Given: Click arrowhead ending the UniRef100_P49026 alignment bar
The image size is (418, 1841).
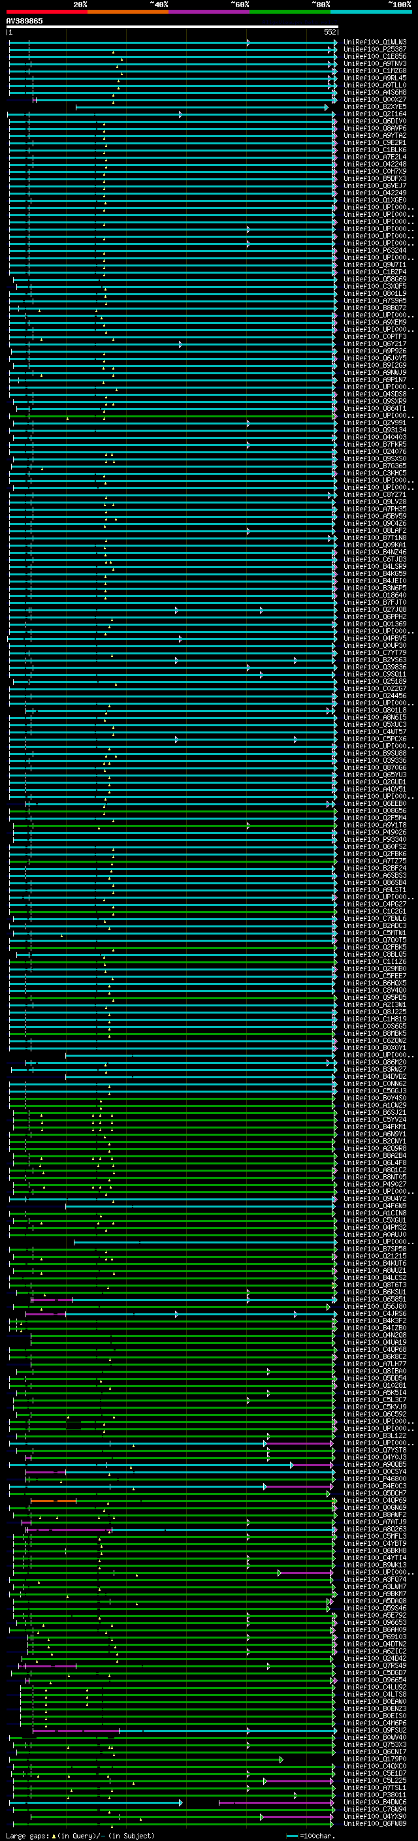Looking at the screenshot, I should click(334, 833).
